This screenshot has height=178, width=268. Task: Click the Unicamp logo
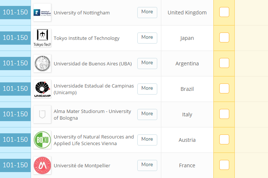(x=42, y=89)
